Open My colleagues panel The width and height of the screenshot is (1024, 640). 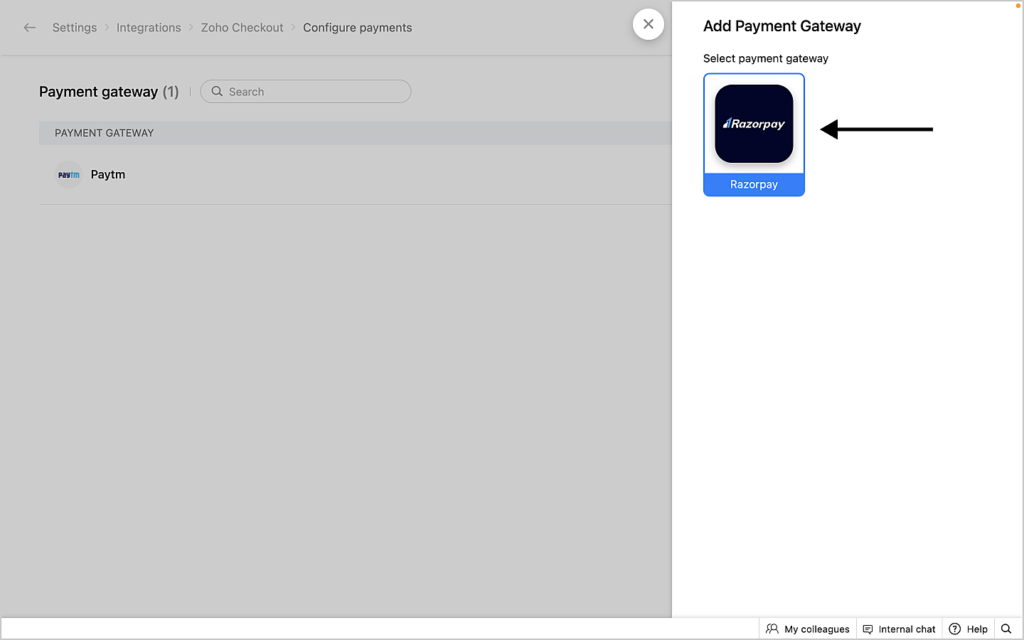[808, 629]
